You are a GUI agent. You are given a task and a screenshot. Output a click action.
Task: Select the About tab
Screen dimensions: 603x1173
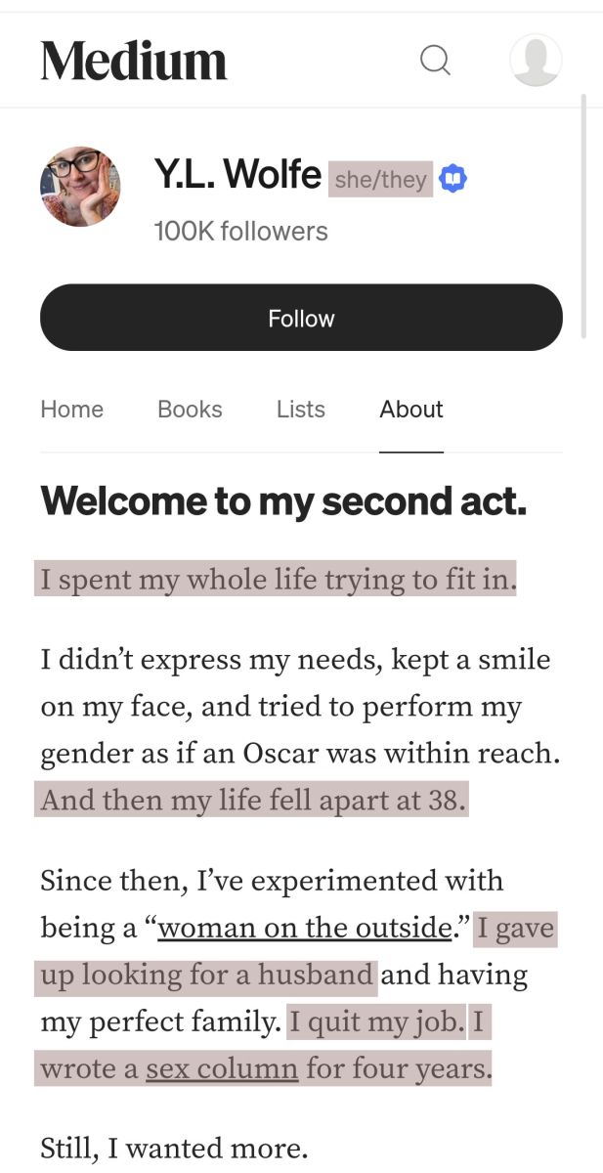[411, 410]
